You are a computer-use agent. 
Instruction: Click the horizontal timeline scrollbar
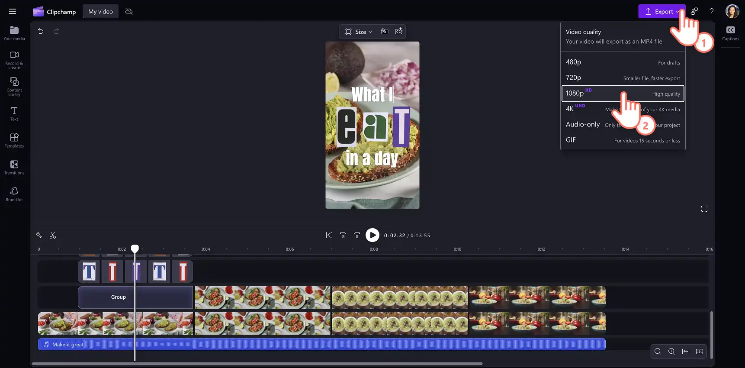257,364
